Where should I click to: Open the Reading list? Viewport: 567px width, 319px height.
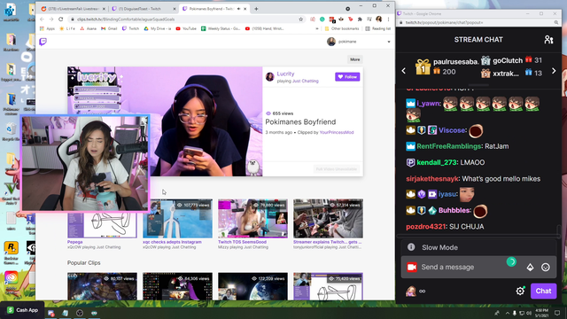point(378,28)
